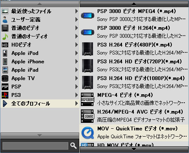Click the PSP logo icon in category list
This screenshot has height=153, width=189.
tap(5, 87)
